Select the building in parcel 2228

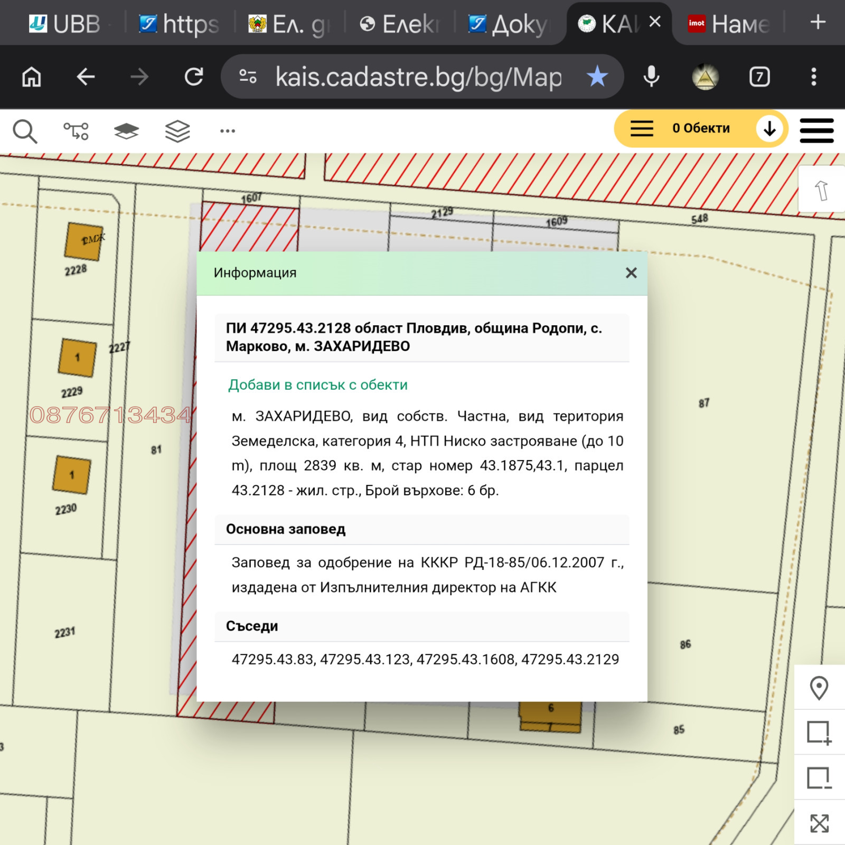[x=84, y=241]
